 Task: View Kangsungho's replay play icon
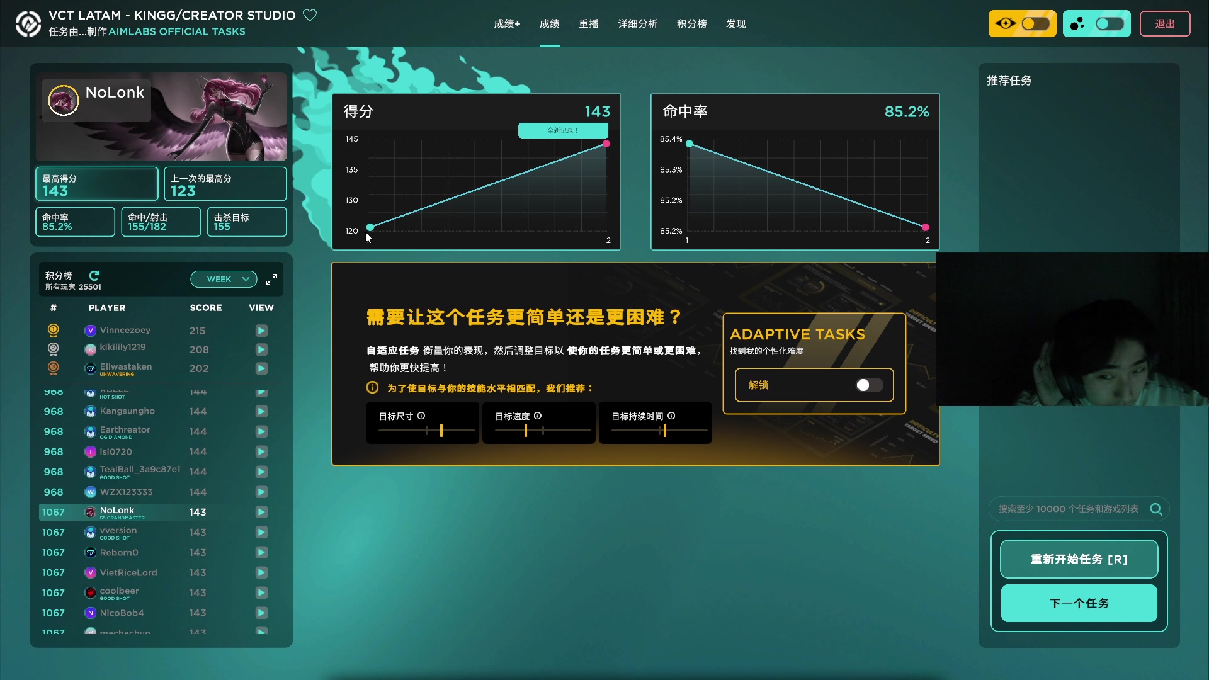(x=261, y=411)
